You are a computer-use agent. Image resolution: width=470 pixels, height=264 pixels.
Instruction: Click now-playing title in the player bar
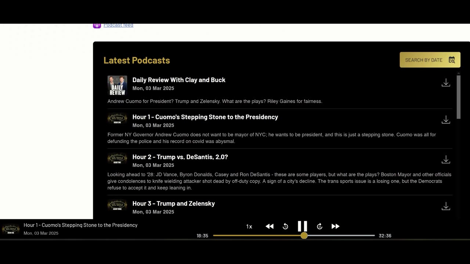point(80,225)
